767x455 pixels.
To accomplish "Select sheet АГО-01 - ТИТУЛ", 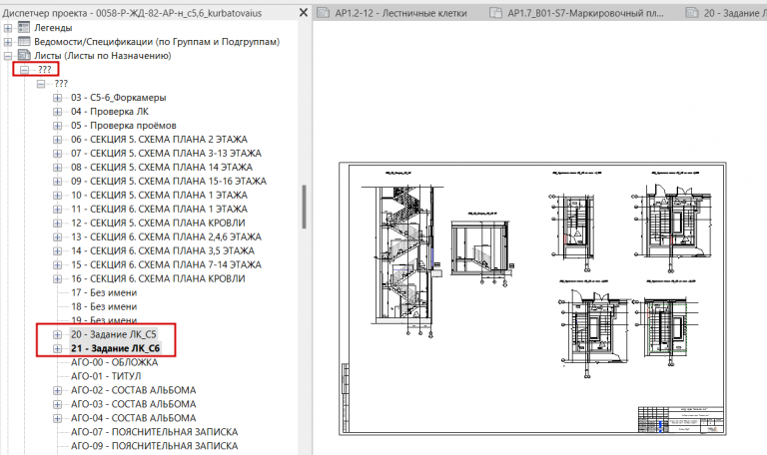I will click(x=106, y=376).
